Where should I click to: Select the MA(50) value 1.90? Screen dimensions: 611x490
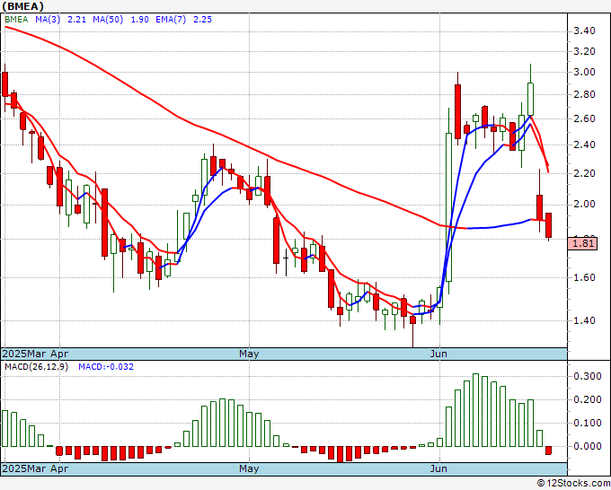pos(139,20)
